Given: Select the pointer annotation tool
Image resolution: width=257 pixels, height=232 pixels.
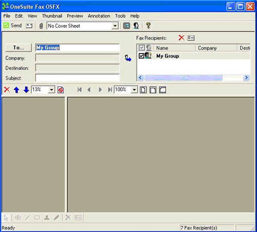Looking at the screenshot, I should pyautogui.click(x=6, y=218).
